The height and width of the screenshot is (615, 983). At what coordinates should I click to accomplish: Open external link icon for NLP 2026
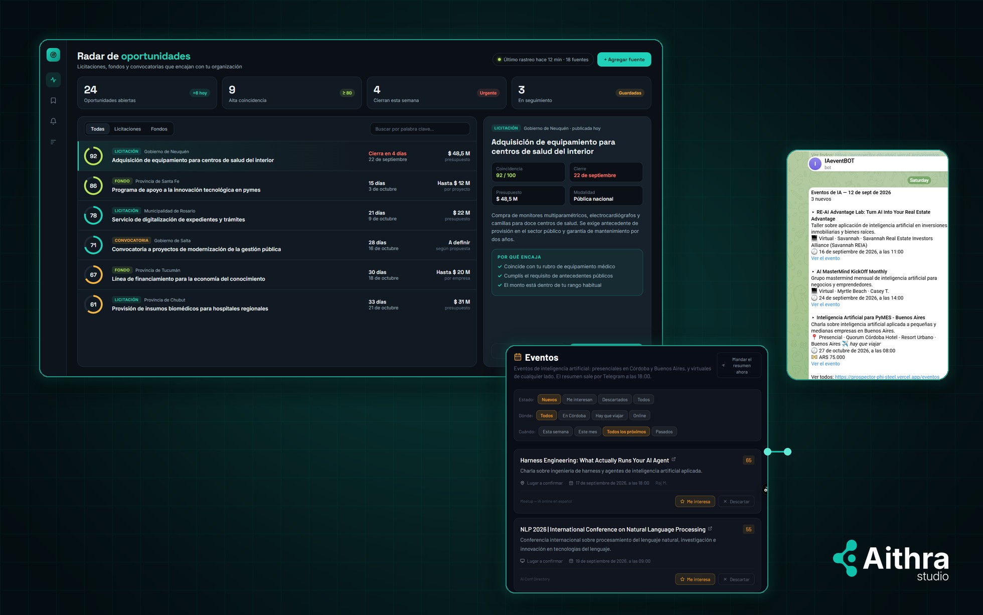coord(710,528)
